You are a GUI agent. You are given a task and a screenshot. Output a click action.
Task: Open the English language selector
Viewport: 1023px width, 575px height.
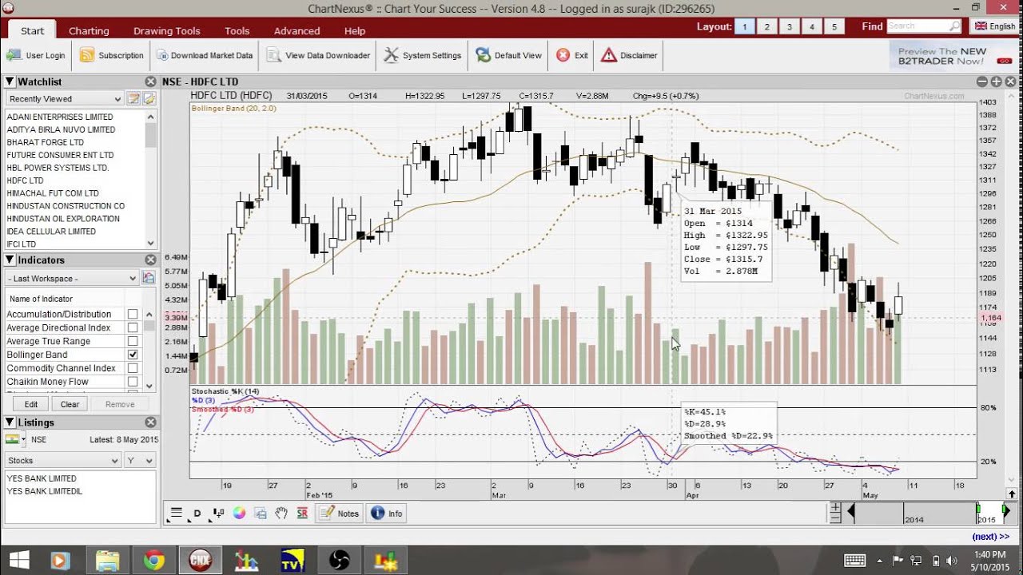(994, 26)
